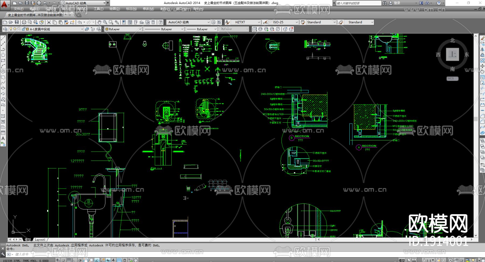Click the annotation scale 1:1 button

(428, 260)
